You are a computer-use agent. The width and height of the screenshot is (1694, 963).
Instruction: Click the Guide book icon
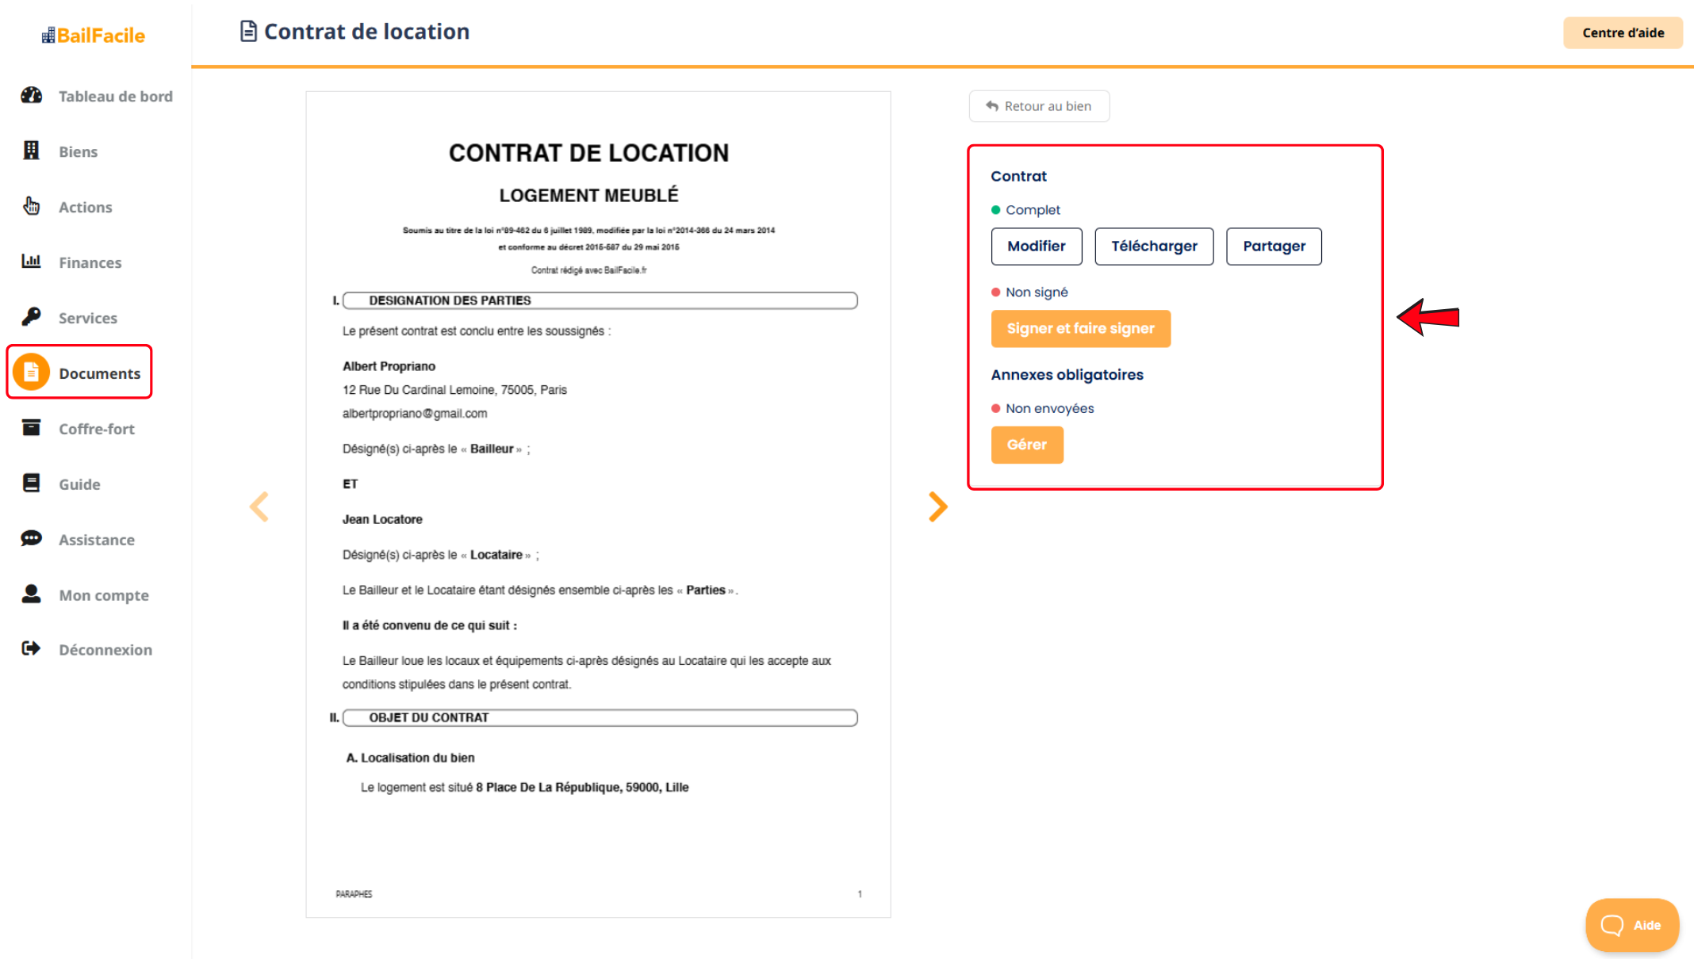(x=32, y=483)
